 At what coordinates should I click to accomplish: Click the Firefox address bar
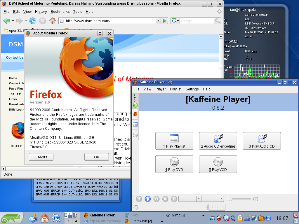click(x=107, y=21)
